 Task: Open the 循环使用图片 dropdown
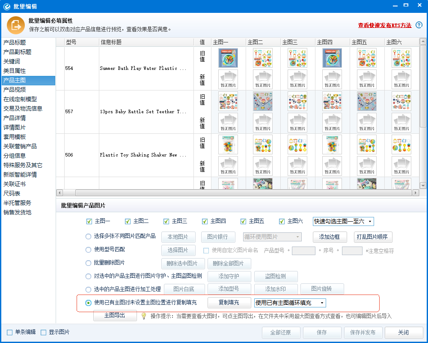[x=271, y=237]
